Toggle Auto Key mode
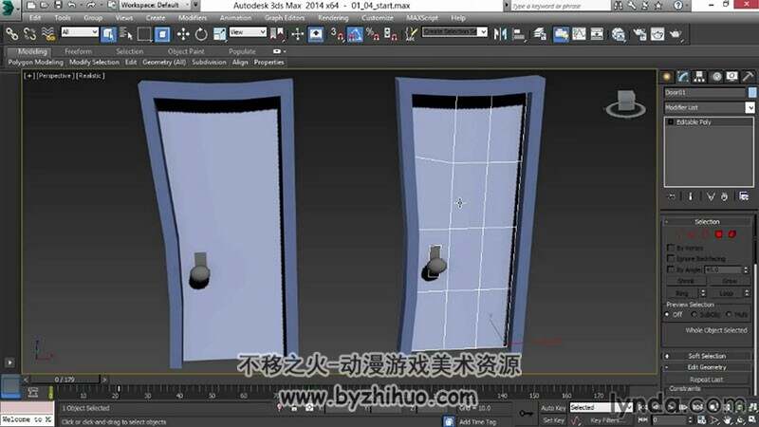 [x=553, y=408]
